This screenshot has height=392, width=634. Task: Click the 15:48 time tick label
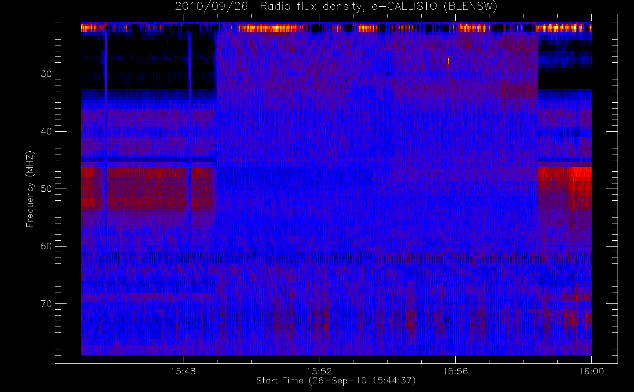183,371
